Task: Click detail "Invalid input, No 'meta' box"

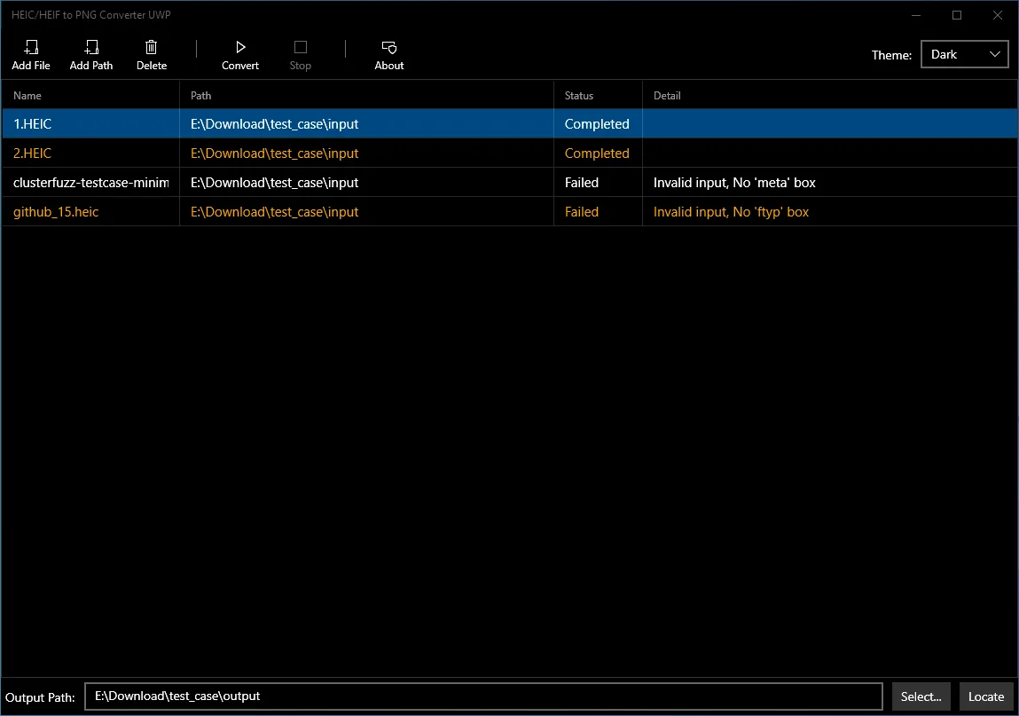Action: pyautogui.click(x=734, y=183)
